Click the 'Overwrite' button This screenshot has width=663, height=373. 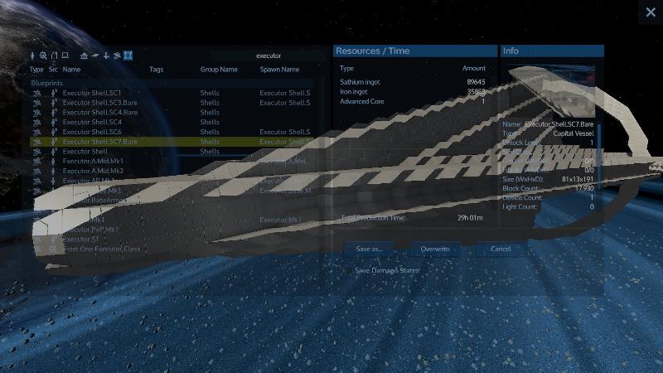pyautogui.click(x=434, y=249)
